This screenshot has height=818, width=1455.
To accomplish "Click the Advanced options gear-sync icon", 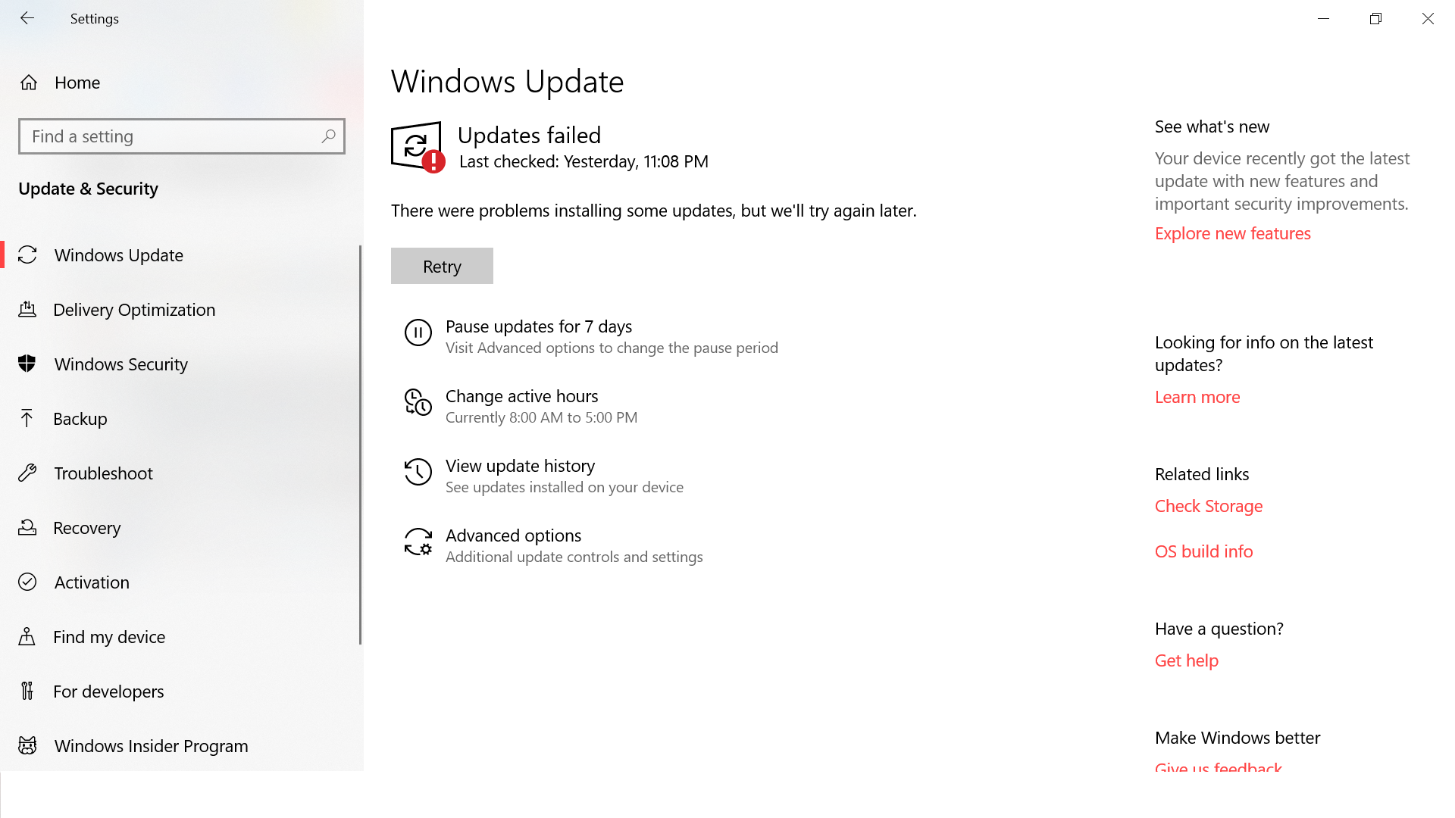I will pos(418,542).
